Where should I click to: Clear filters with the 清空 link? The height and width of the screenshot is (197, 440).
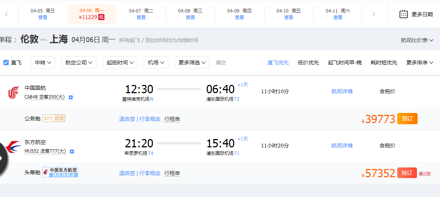(221, 63)
